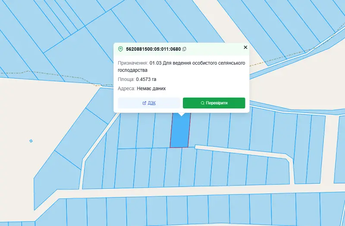Open the ДЗК link
This screenshot has width=345, height=226.
pos(149,103)
